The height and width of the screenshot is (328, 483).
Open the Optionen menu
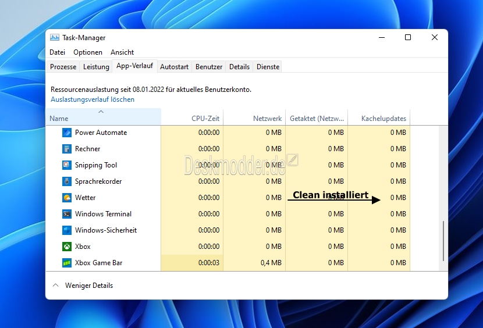[88, 52]
